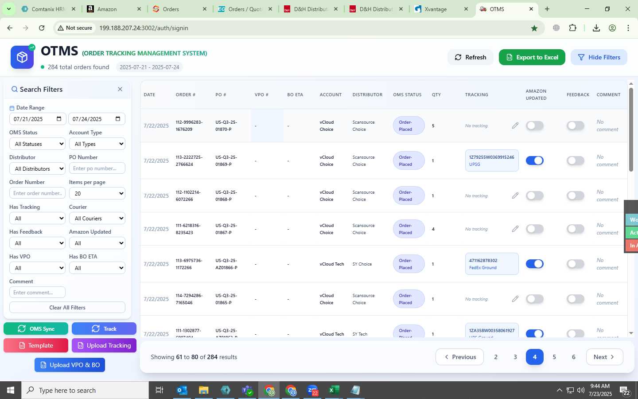
Task: Click Export to Excel button
Action: (532, 57)
